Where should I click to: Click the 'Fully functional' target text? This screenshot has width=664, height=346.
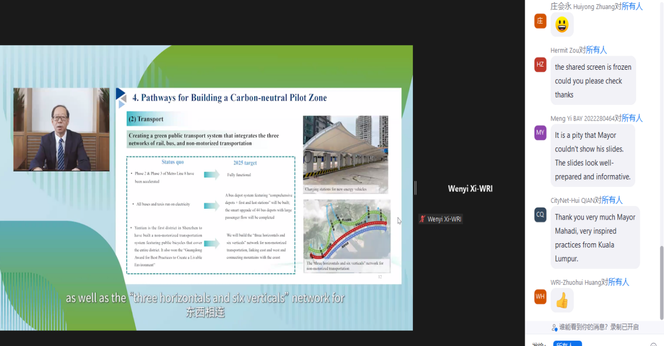tap(239, 175)
